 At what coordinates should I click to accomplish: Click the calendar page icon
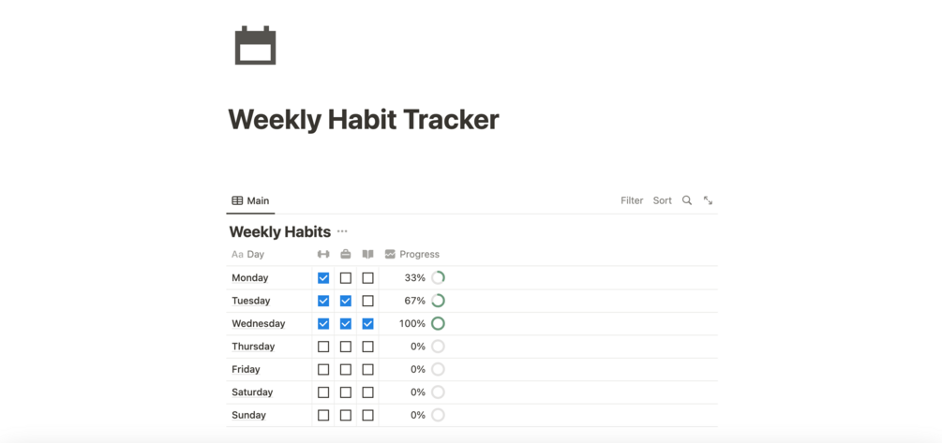(255, 45)
